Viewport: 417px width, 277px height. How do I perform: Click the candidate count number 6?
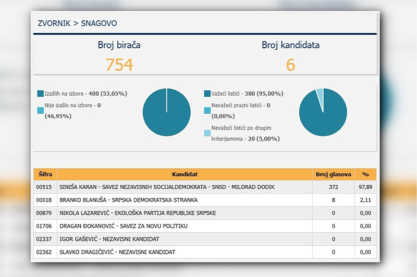tap(290, 65)
